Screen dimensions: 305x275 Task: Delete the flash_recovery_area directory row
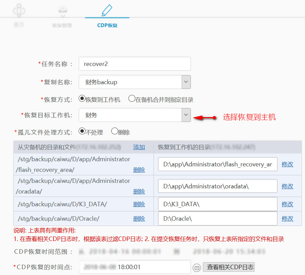[x=139, y=170]
